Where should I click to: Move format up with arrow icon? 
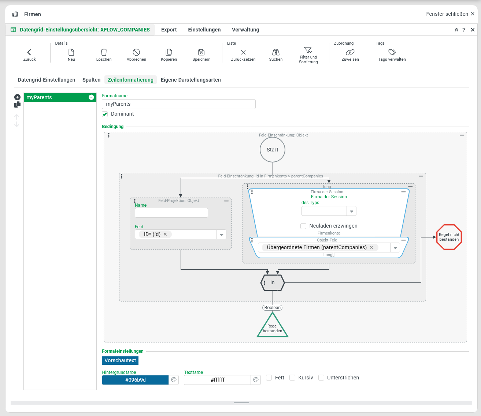point(17,117)
